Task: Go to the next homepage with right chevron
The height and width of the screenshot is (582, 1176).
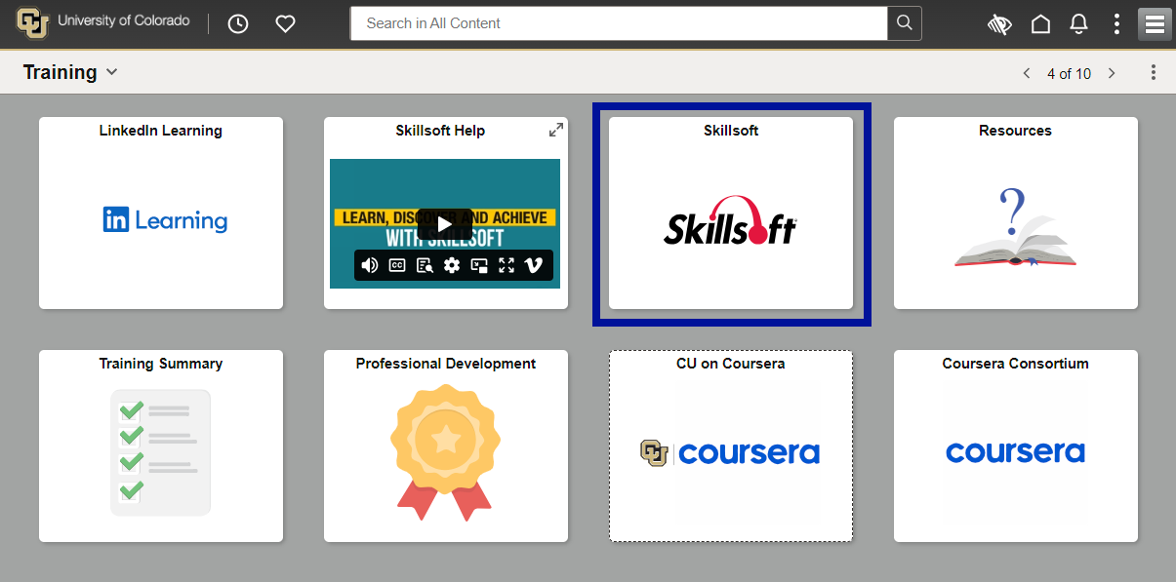Action: pos(1112,73)
